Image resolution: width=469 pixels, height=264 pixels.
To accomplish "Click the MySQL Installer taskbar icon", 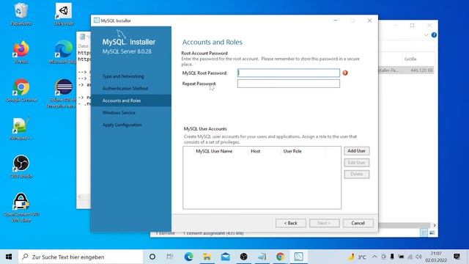I will [x=298, y=257].
